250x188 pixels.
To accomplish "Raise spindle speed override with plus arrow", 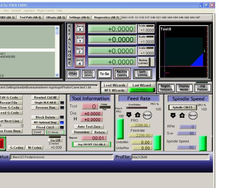I will [x=182, y=115].
